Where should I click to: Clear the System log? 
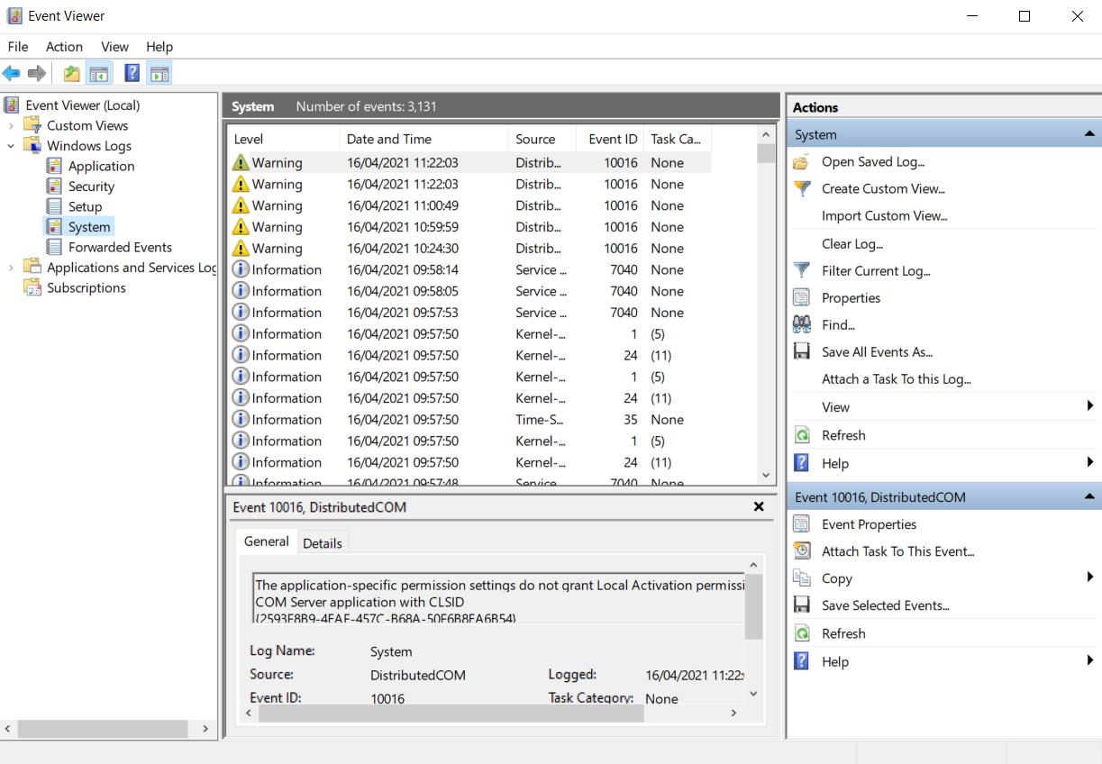click(850, 243)
